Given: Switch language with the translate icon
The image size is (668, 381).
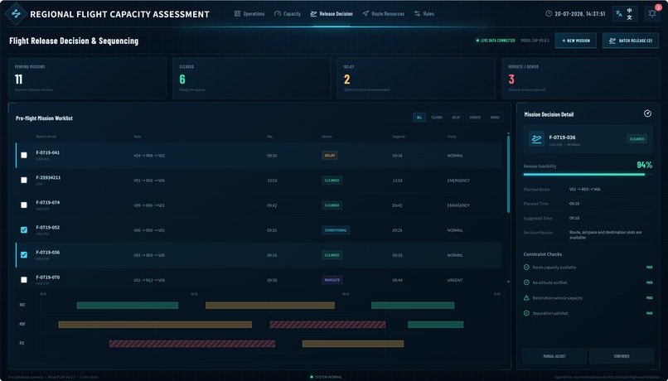Looking at the screenshot, I should pyautogui.click(x=619, y=13).
